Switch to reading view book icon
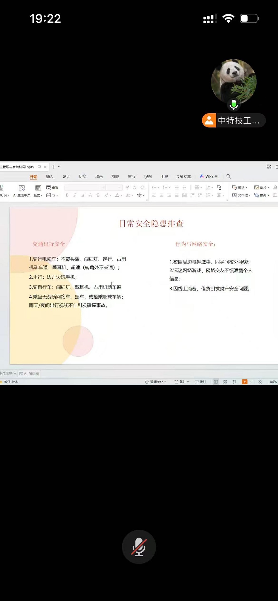This screenshot has height=601, width=278. (234, 382)
